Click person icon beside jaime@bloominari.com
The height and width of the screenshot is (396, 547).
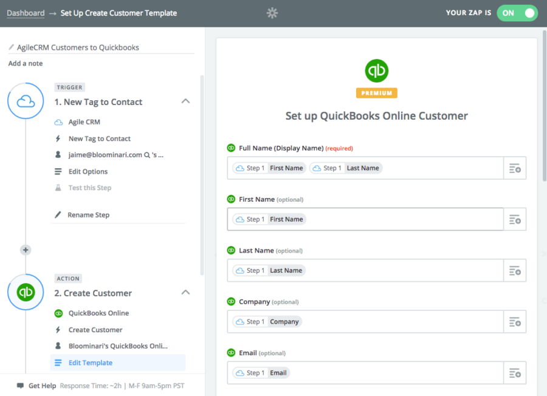coord(58,155)
